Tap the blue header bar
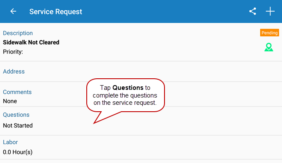The width and height of the screenshot is (282, 163). 141,12
